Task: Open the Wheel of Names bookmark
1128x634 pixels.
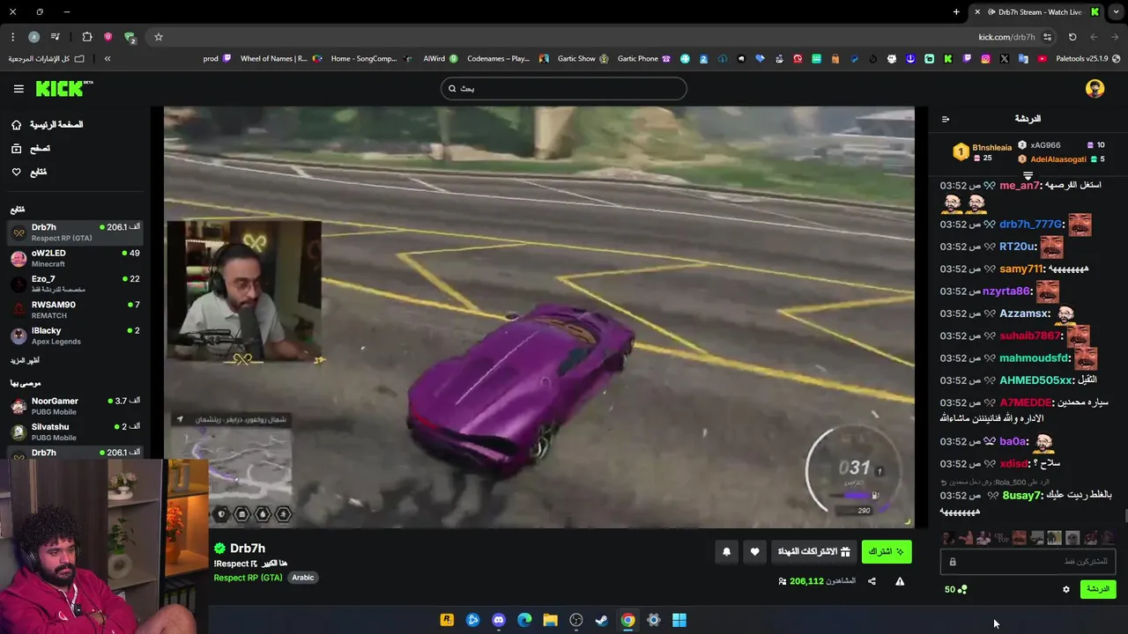Action: tap(280, 59)
